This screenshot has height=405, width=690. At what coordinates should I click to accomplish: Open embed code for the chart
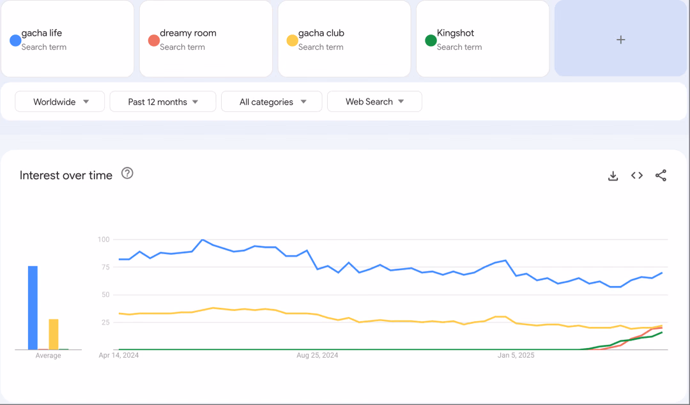click(637, 175)
